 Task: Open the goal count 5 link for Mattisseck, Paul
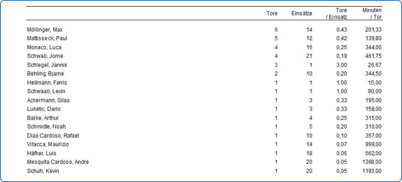[x=276, y=38]
